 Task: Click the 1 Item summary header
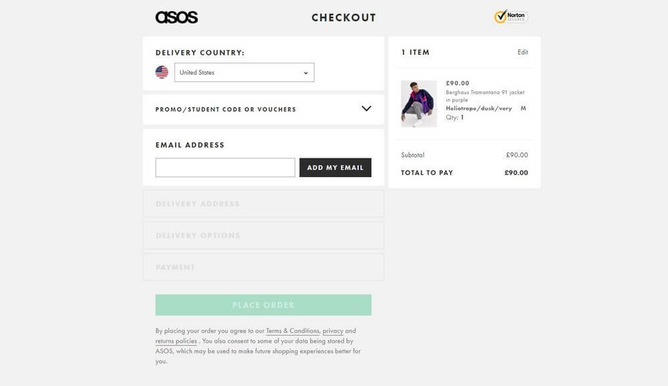coord(415,51)
